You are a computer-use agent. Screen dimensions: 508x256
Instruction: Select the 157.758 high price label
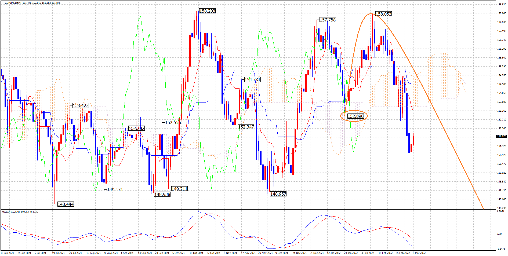(x=328, y=20)
